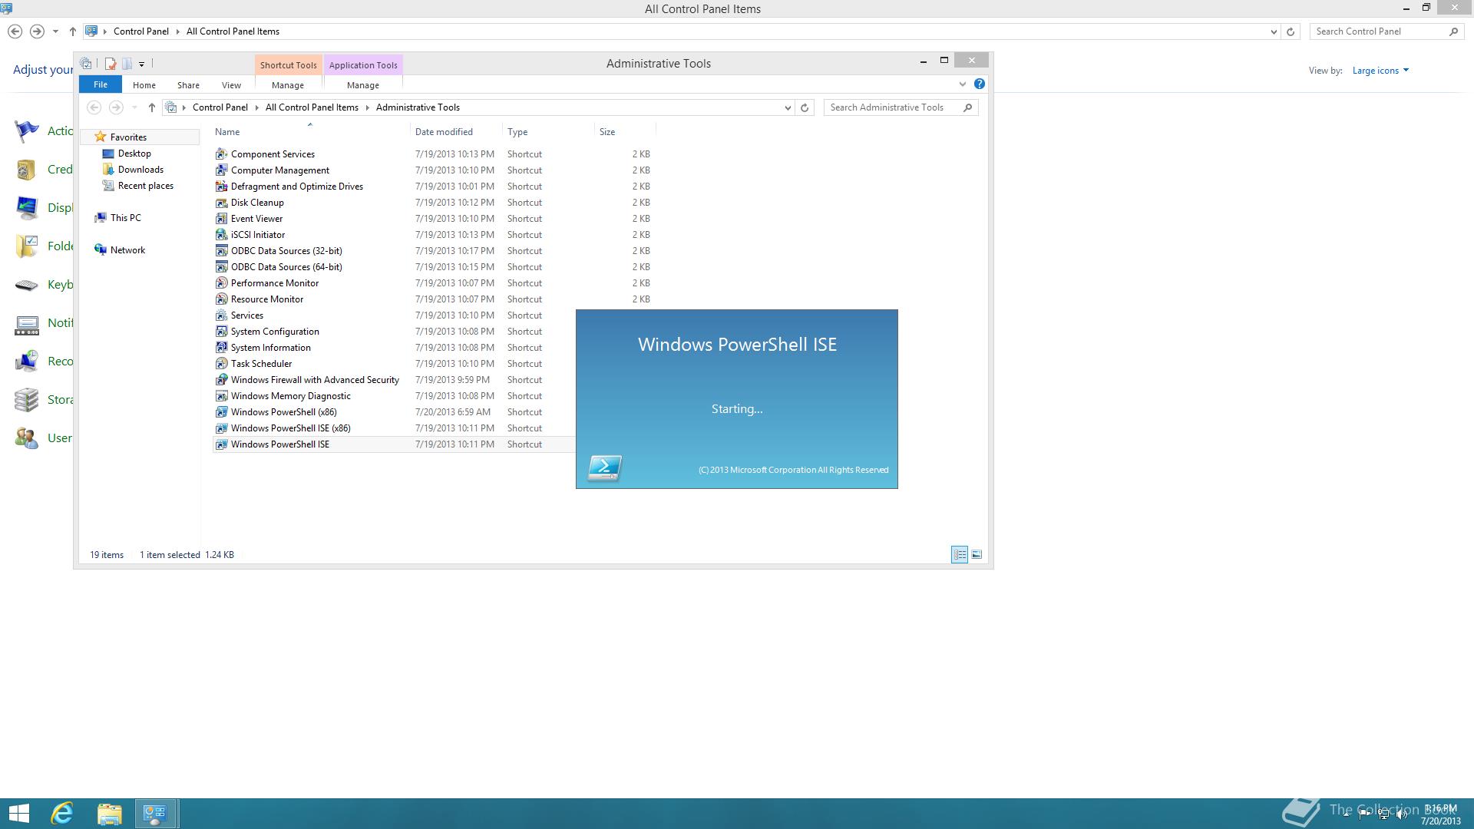Refresh the Control Panel window
This screenshot has height=829, width=1474.
[1291, 32]
